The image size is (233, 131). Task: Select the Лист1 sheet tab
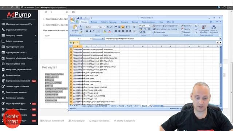[x=114, y=106]
